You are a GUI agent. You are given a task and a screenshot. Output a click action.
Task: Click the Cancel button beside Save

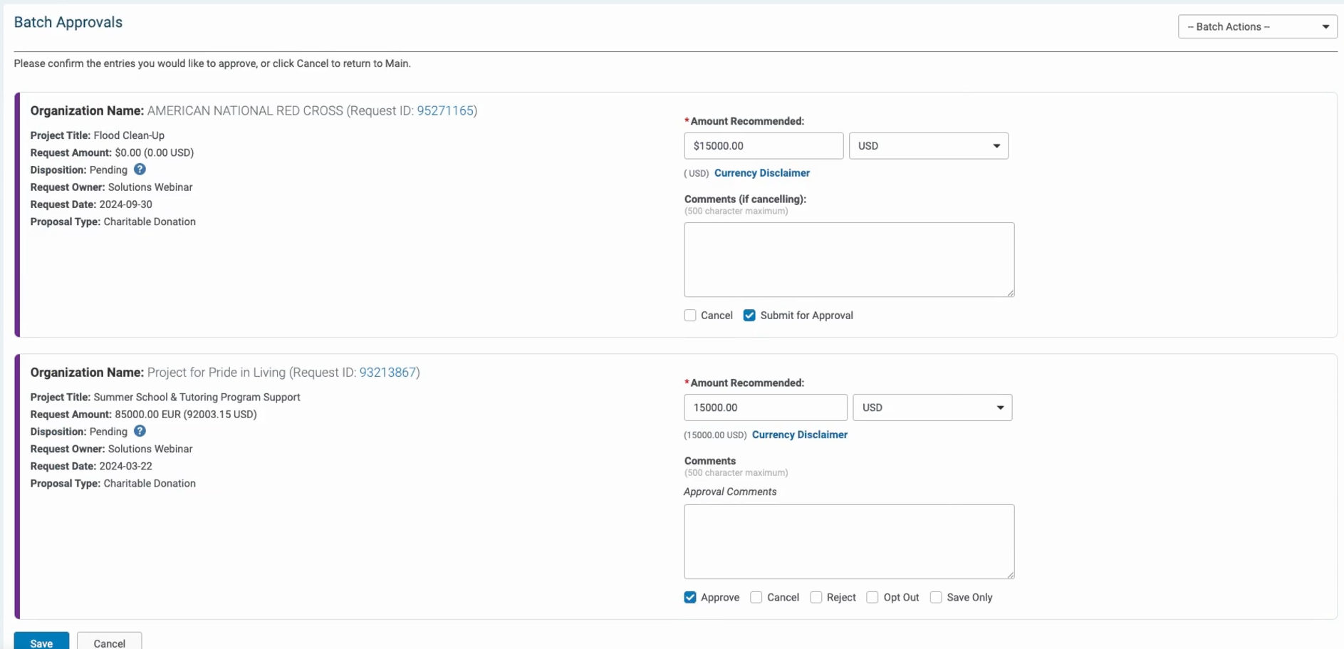(x=109, y=643)
